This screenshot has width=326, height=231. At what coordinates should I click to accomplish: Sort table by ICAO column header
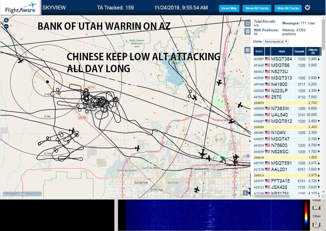pyautogui.click(x=259, y=51)
